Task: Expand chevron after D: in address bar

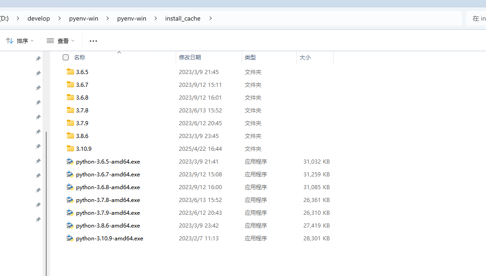Action: [18, 18]
